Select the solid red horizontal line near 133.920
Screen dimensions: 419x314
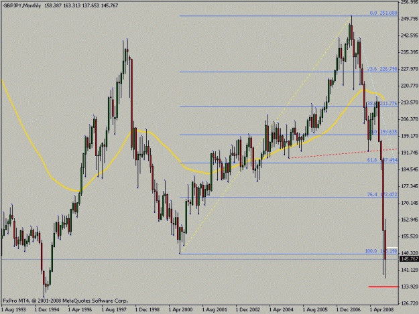[383, 287]
